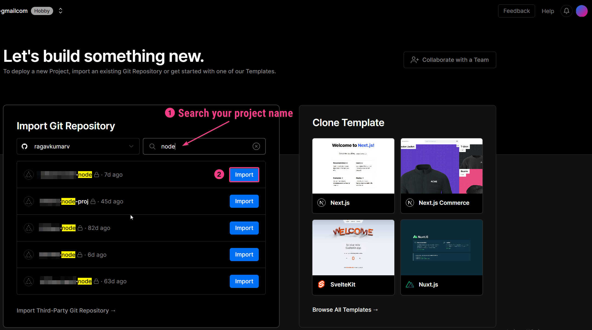592x330 pixels.
Task: Click the Feedback menu item top right
Action: [x=516, y=11]
